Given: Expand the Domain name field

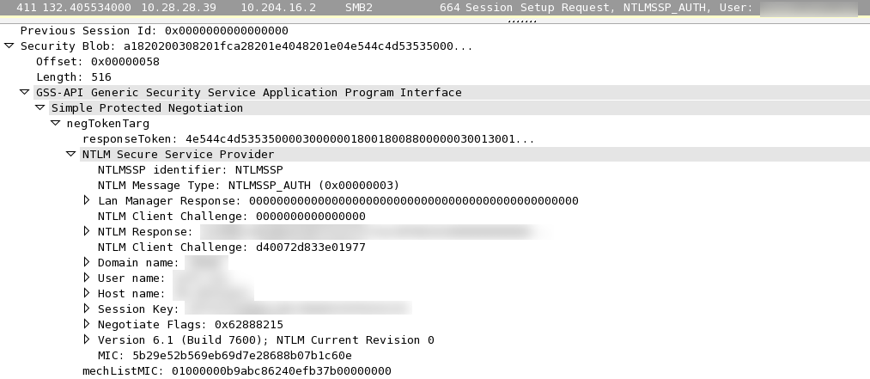Looking at the screenshot, I should [x=87, y=262].
